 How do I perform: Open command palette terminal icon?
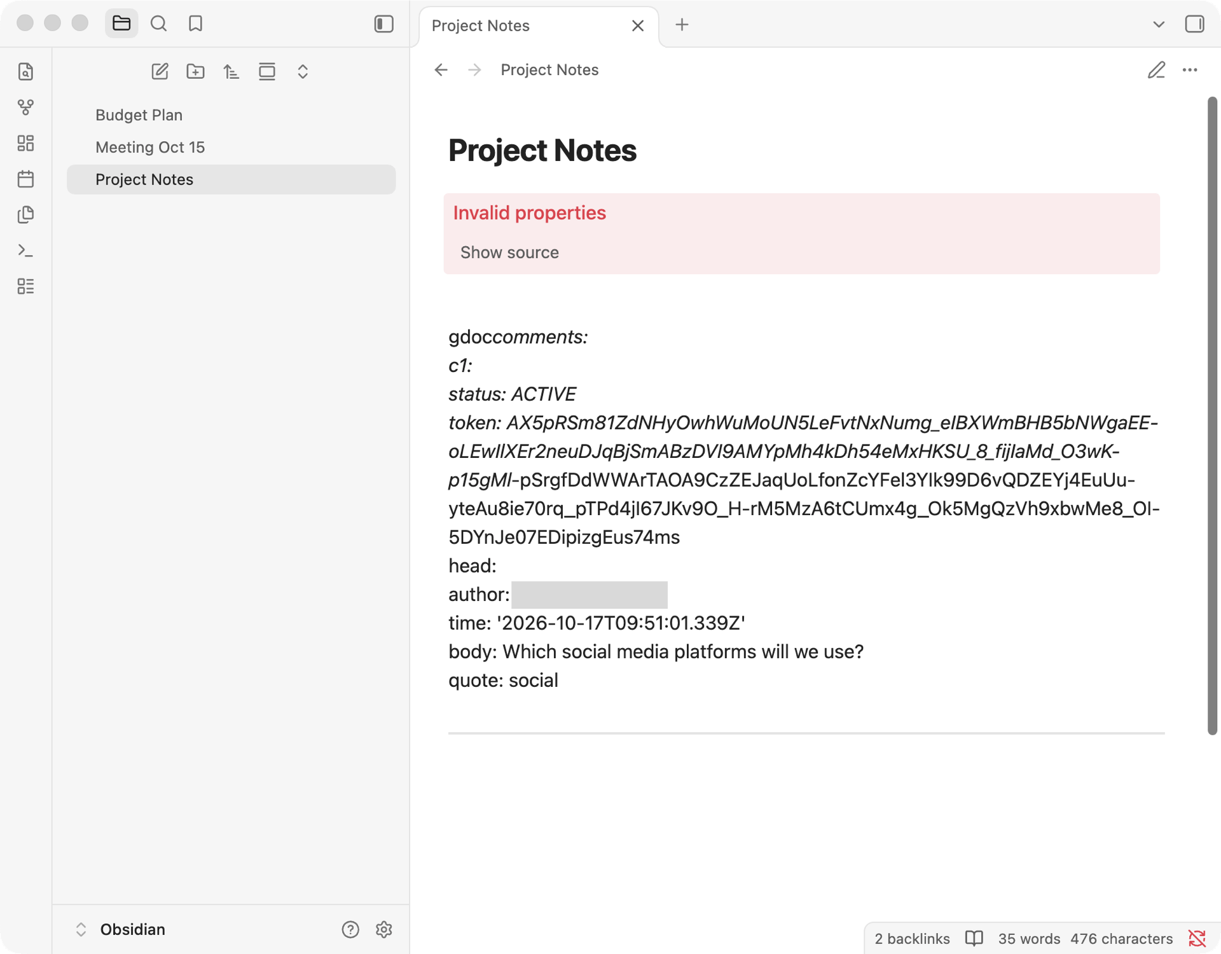coord(25,251)
